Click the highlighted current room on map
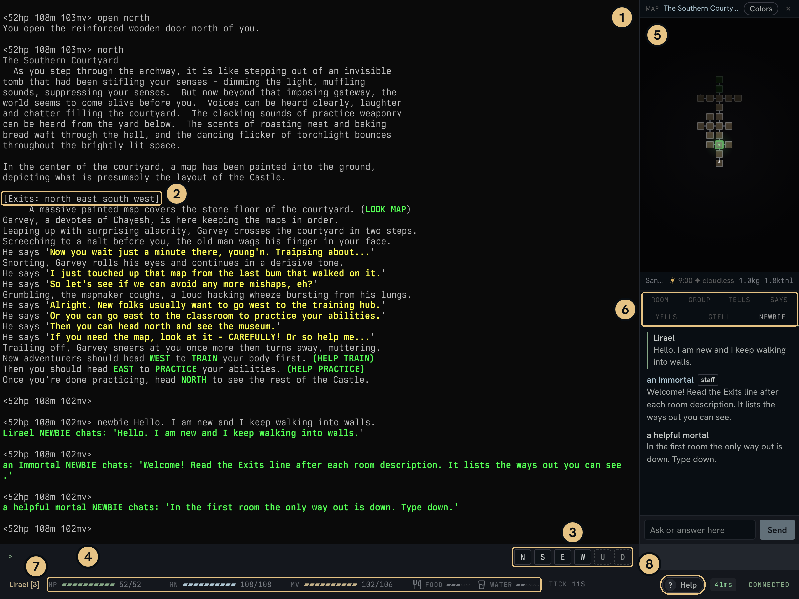The image size is (799, 599). [x=719, y=145]
